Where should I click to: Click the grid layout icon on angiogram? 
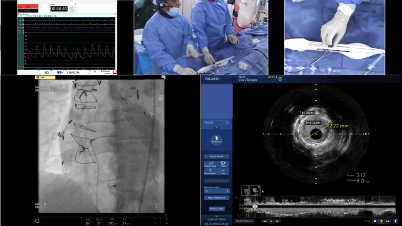[161, 97]
